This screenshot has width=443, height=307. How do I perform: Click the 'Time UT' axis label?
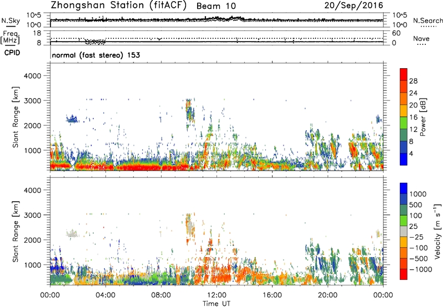point(217,304)
